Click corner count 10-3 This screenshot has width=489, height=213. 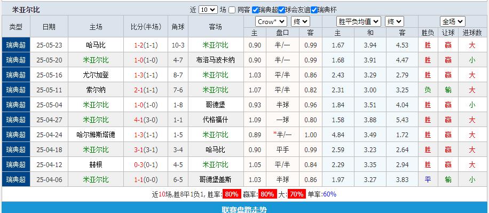pyautogui.click(x=178, y=45)
